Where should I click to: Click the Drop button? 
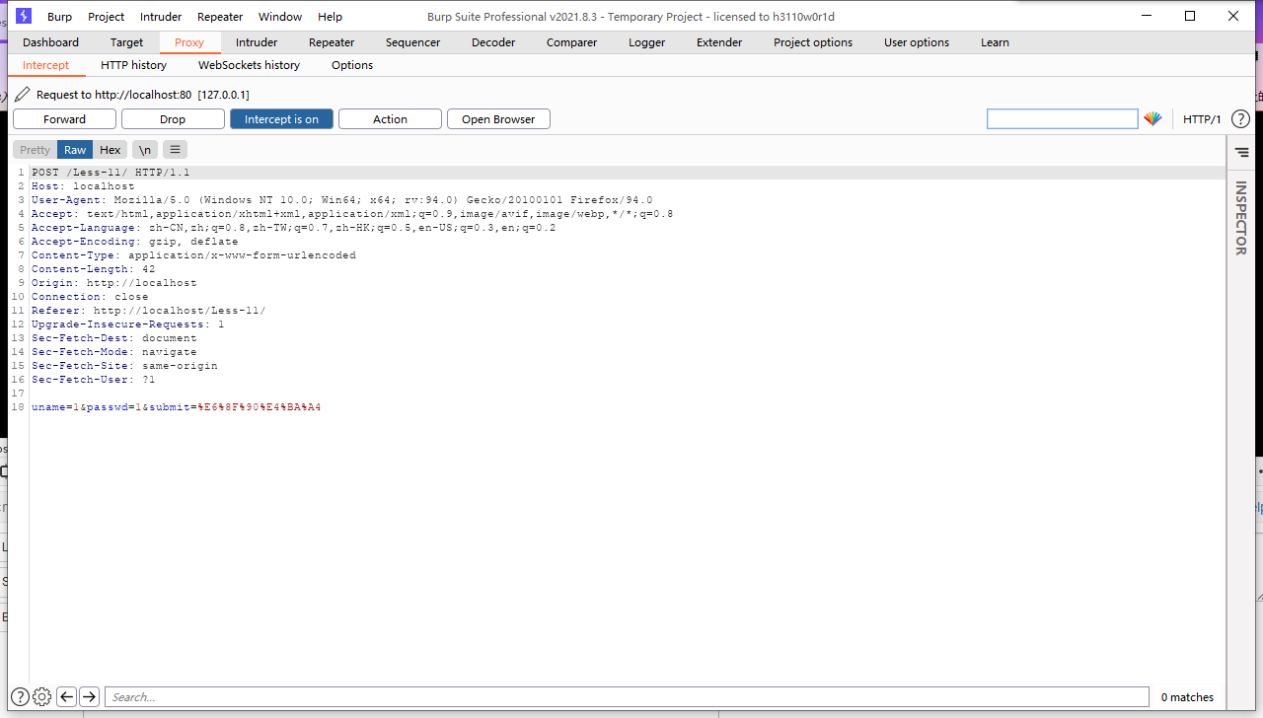tap(173, 119)
